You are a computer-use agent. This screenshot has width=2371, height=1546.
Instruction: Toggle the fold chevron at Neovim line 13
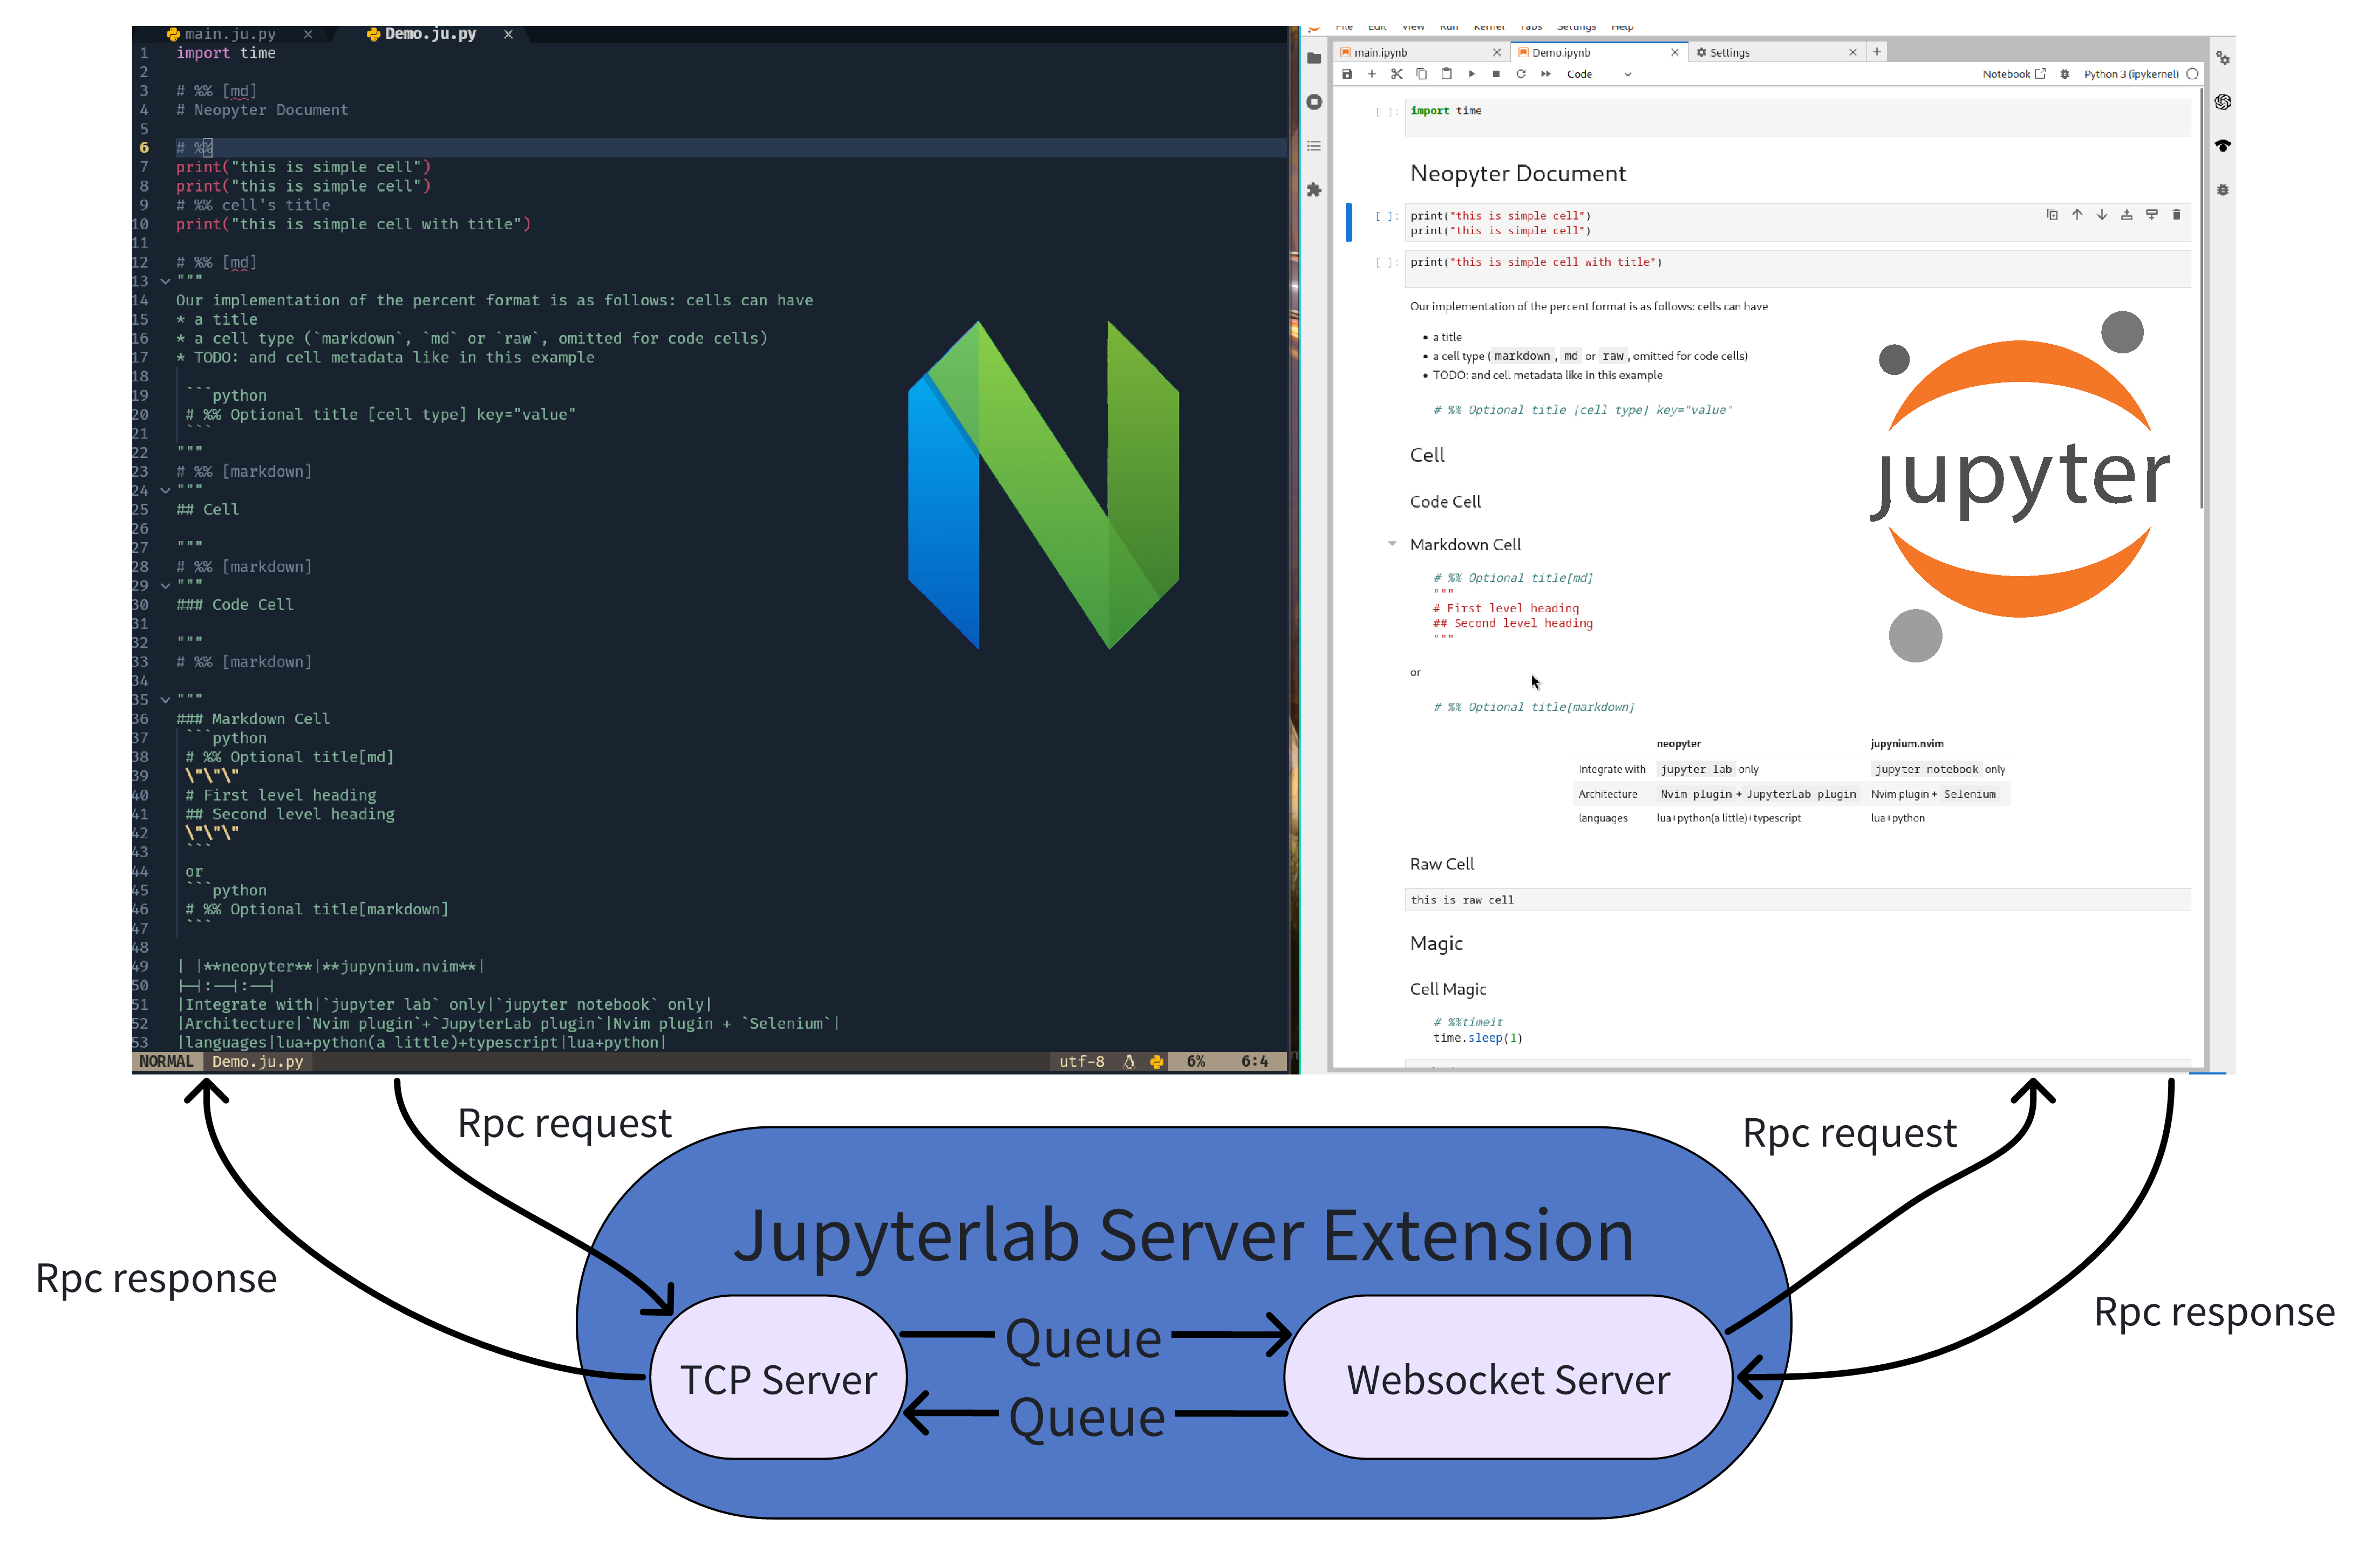click(x=165, y=282)
